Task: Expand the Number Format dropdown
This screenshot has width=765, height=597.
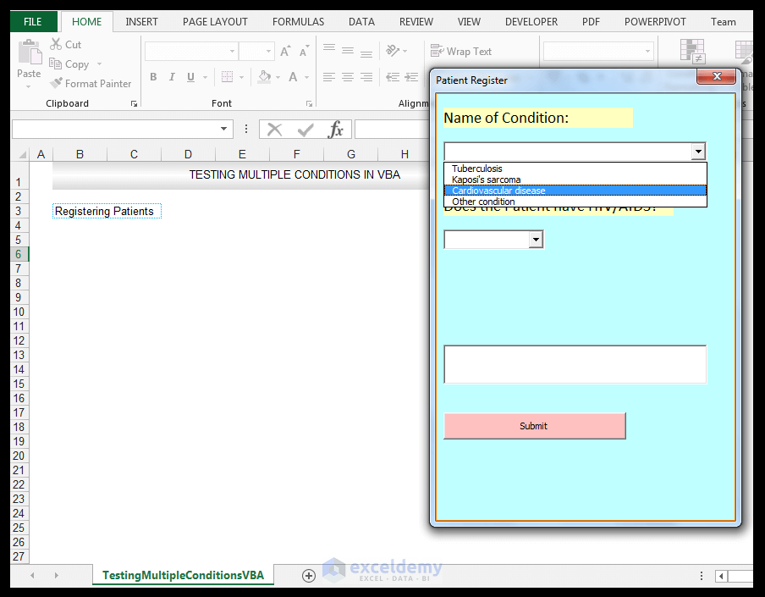Action: (x=647, y=51)
